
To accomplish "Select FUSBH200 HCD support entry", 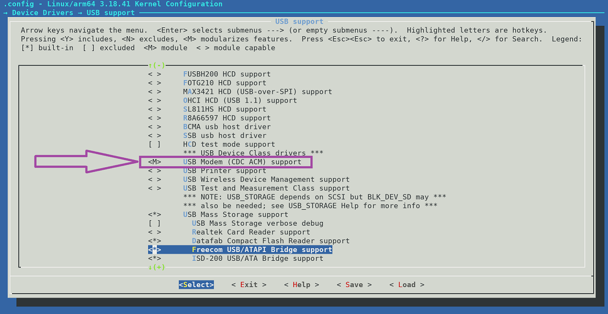I will pos(226,74).
